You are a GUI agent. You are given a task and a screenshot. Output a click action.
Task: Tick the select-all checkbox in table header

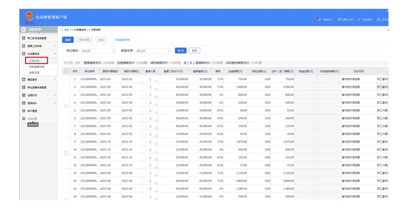point(66,71)
